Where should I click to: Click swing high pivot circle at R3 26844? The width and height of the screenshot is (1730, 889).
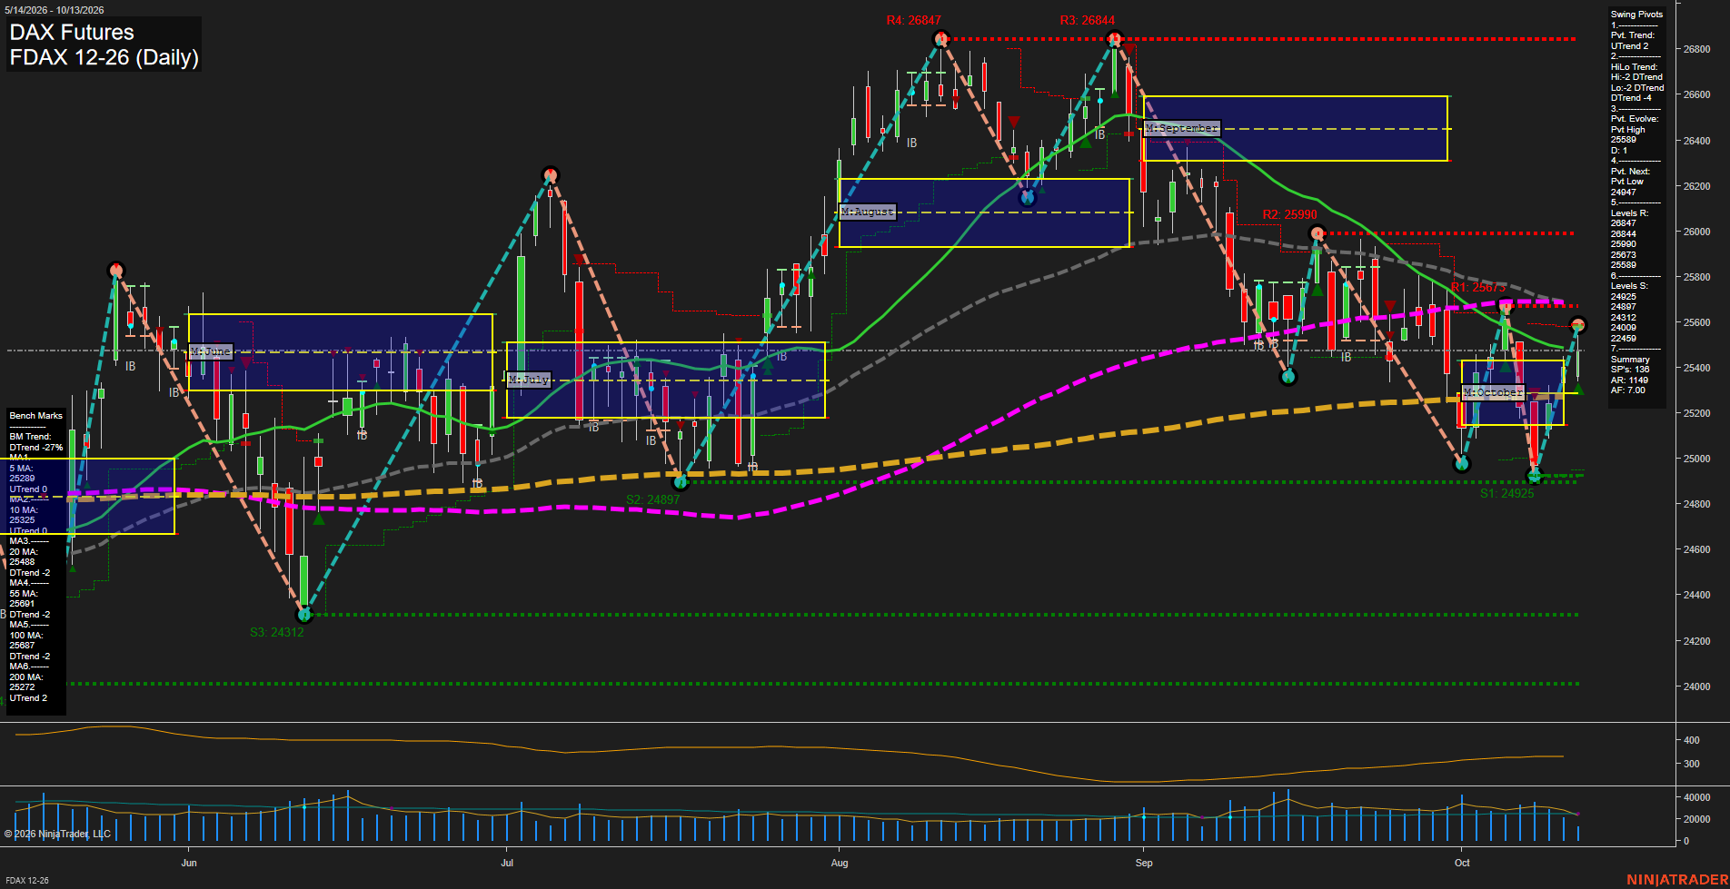point(1115,38)
